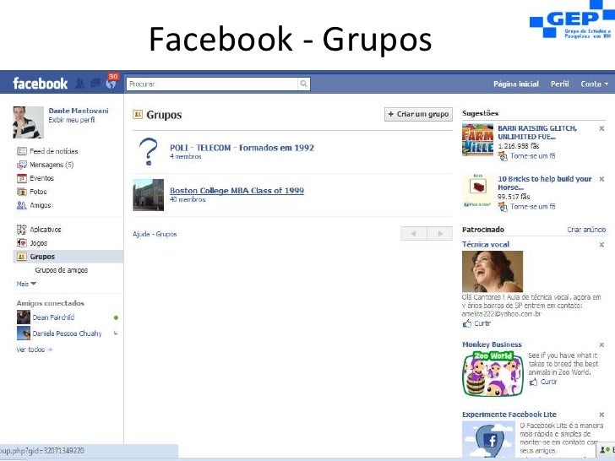Dismiss 10 Bricks suggestion
The height and width of the screenshot is (461, 615).
[x=601, y=179]
